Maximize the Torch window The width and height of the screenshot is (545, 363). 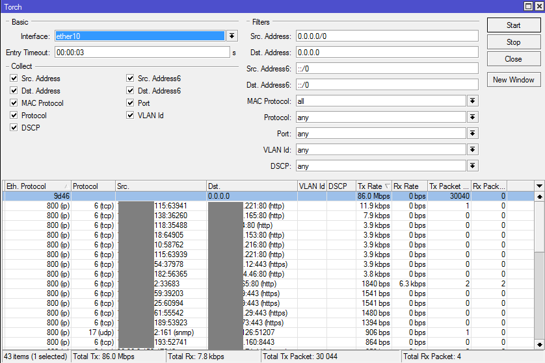click(x=528, y=6)
